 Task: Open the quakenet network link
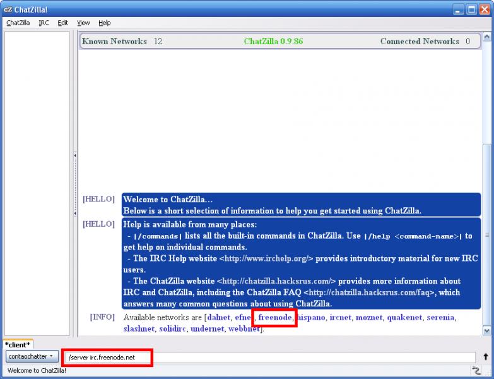[x=404, y=317]
